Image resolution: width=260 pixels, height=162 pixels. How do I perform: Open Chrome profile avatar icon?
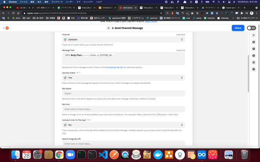tap(252, 13)
